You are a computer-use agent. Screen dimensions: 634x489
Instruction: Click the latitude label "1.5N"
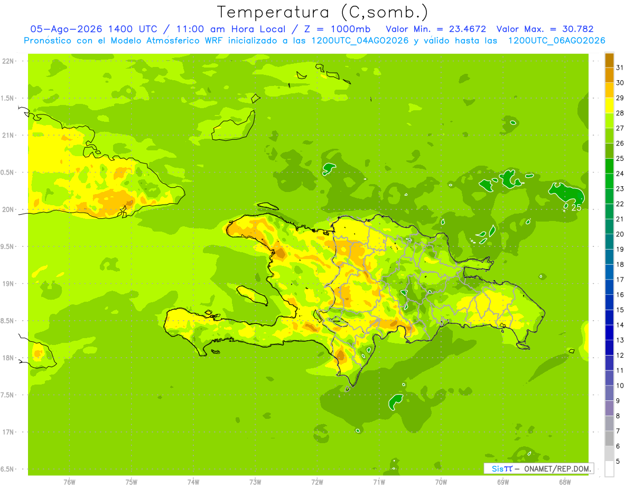pyautogui.click(x=7, y=98)
